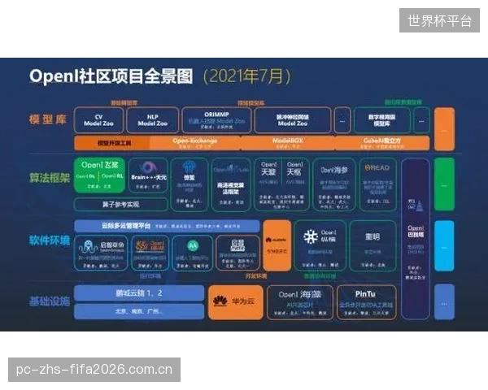Click the OpenI 海藻 box
The width and height of the screenshot is (488, 390).
click(300, 302)
